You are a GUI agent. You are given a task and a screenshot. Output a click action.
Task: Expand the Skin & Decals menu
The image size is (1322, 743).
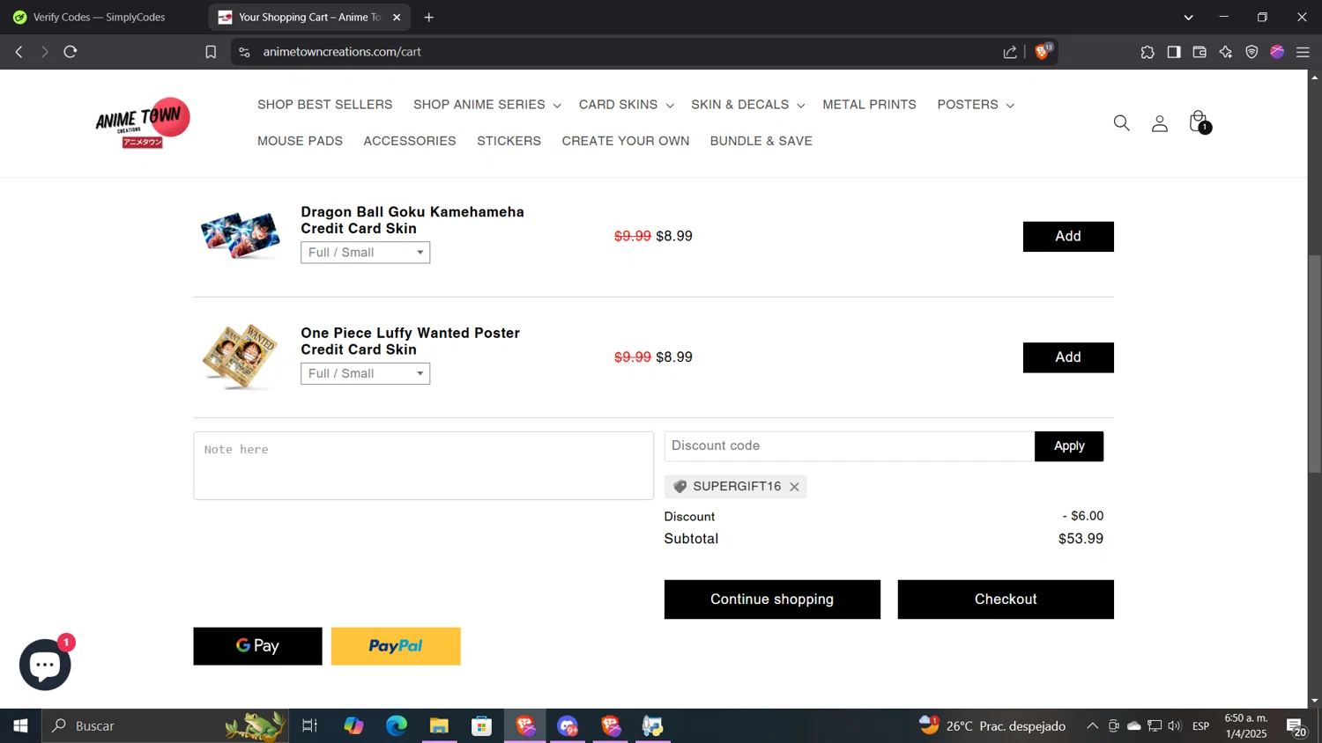click(x=747, y=105)
